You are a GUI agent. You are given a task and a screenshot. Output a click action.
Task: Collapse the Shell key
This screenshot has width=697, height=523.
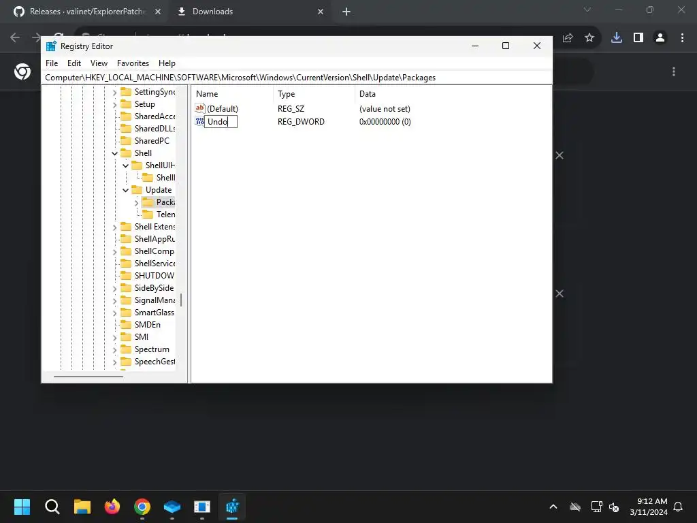(x=114, y=153)
